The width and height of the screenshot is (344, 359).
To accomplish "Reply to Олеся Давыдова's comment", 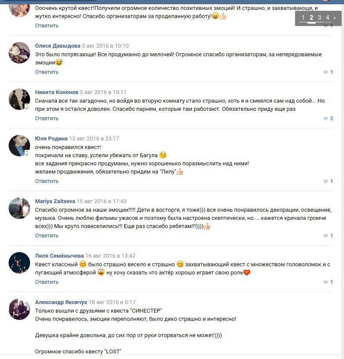I will point(47,72).
